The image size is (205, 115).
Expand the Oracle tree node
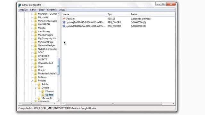pyautogui.click(x=32, y=70)
